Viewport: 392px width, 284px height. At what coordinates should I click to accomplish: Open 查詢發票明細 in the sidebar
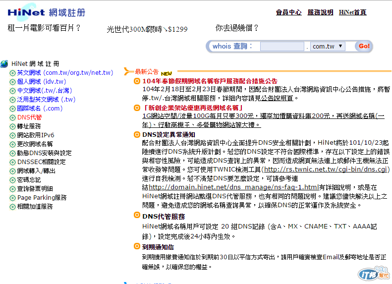coord(35,189)
